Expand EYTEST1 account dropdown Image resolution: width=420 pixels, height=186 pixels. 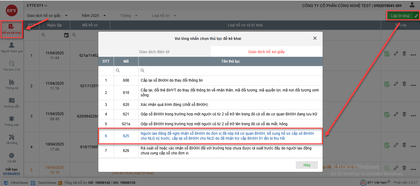pyautogui.click(x=37, y=6)
